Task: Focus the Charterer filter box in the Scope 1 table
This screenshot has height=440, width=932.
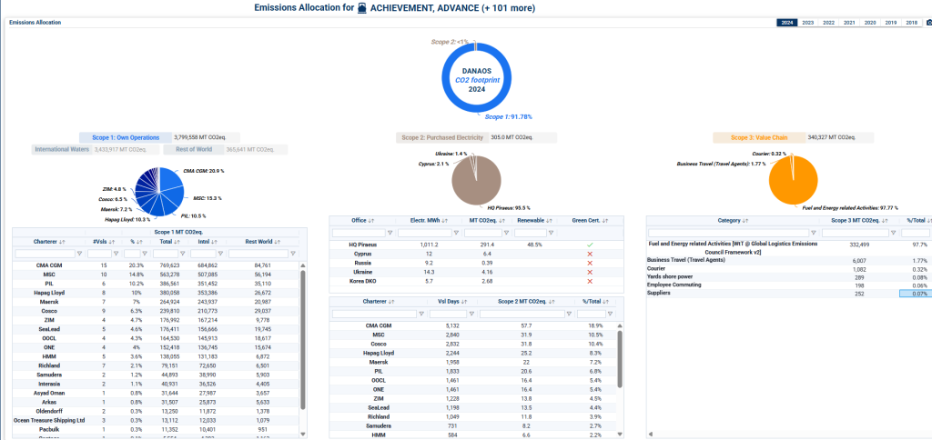Action: (x=45, y=254)
